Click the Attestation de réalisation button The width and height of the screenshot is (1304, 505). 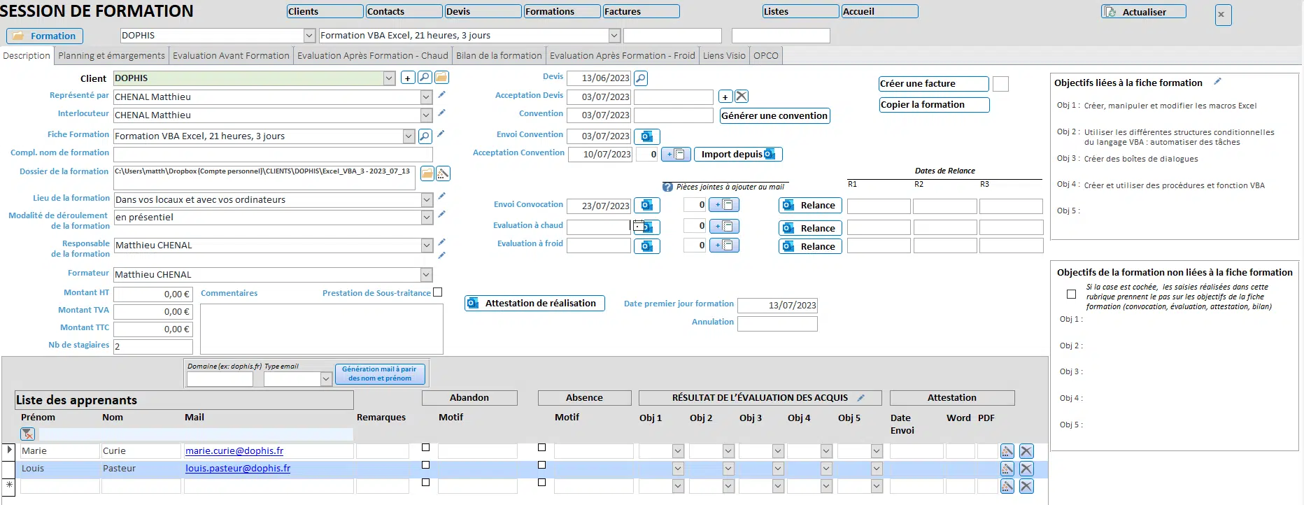[x=534, y=304]
